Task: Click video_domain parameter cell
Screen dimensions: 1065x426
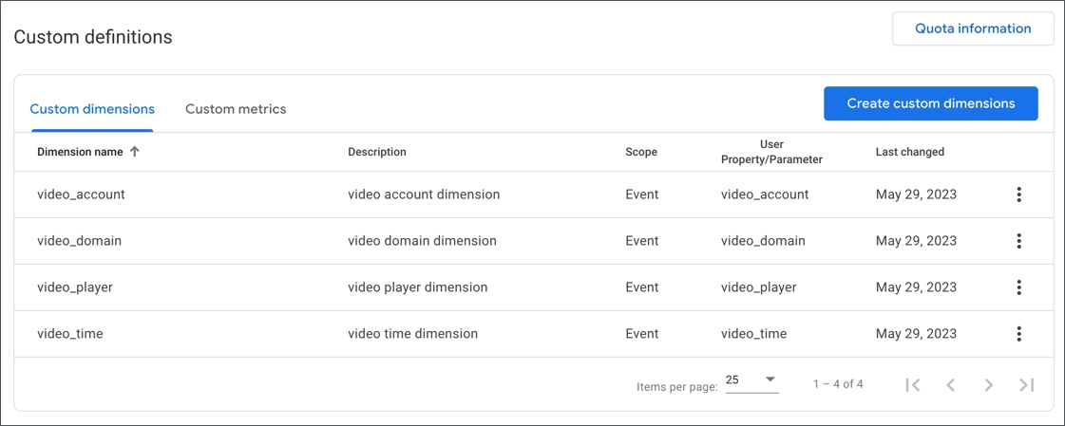Action: tap(763, 241)
